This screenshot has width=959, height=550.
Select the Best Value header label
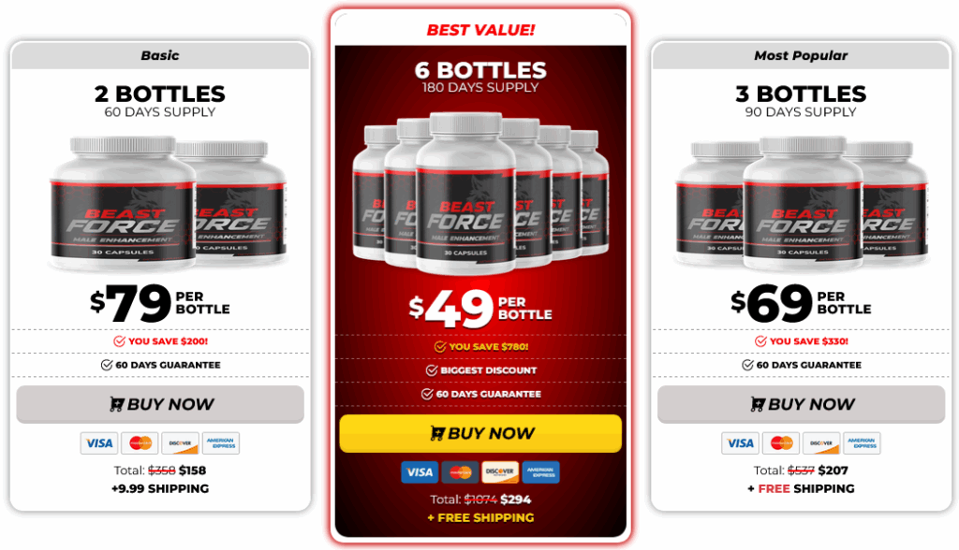480,30
